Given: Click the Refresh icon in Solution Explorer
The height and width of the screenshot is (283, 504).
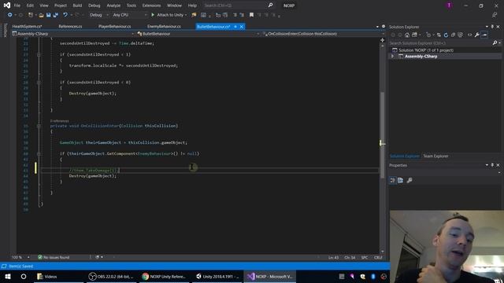Looking at the screenshot, I should [446, 35].
